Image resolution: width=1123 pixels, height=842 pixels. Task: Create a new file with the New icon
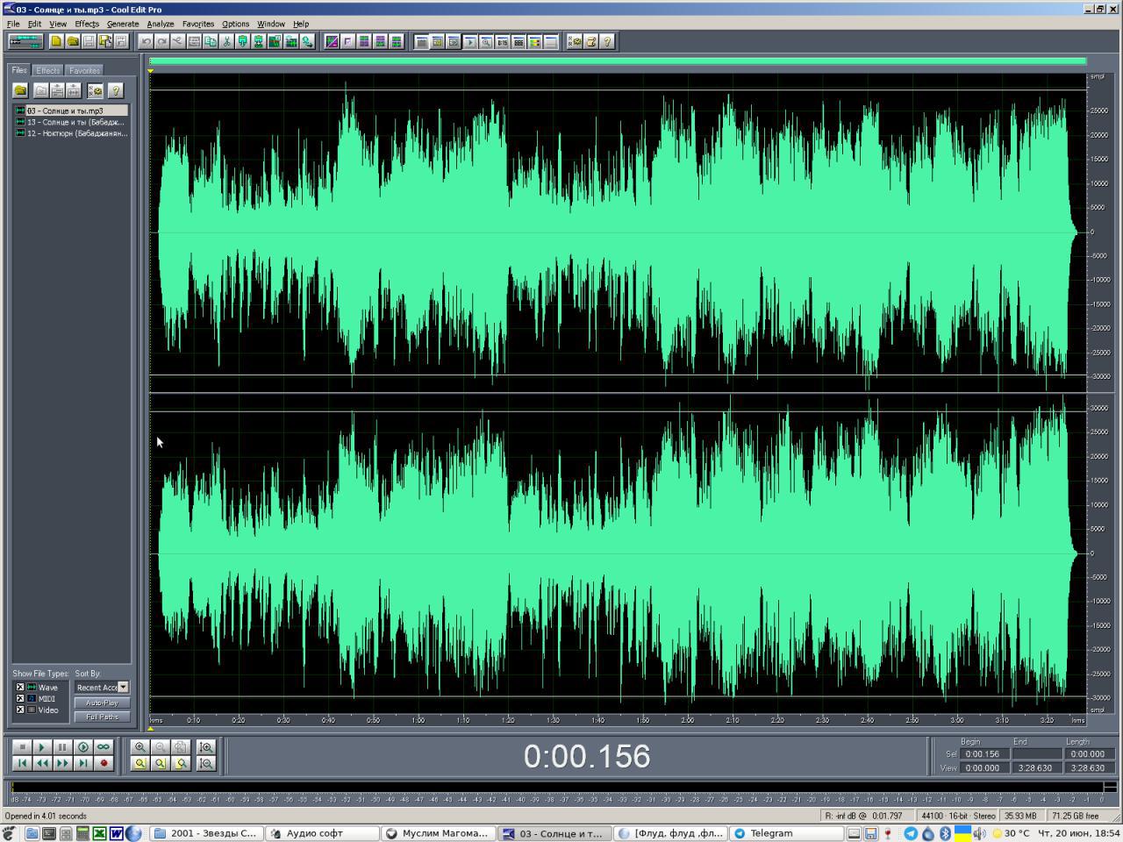point(56,41)
